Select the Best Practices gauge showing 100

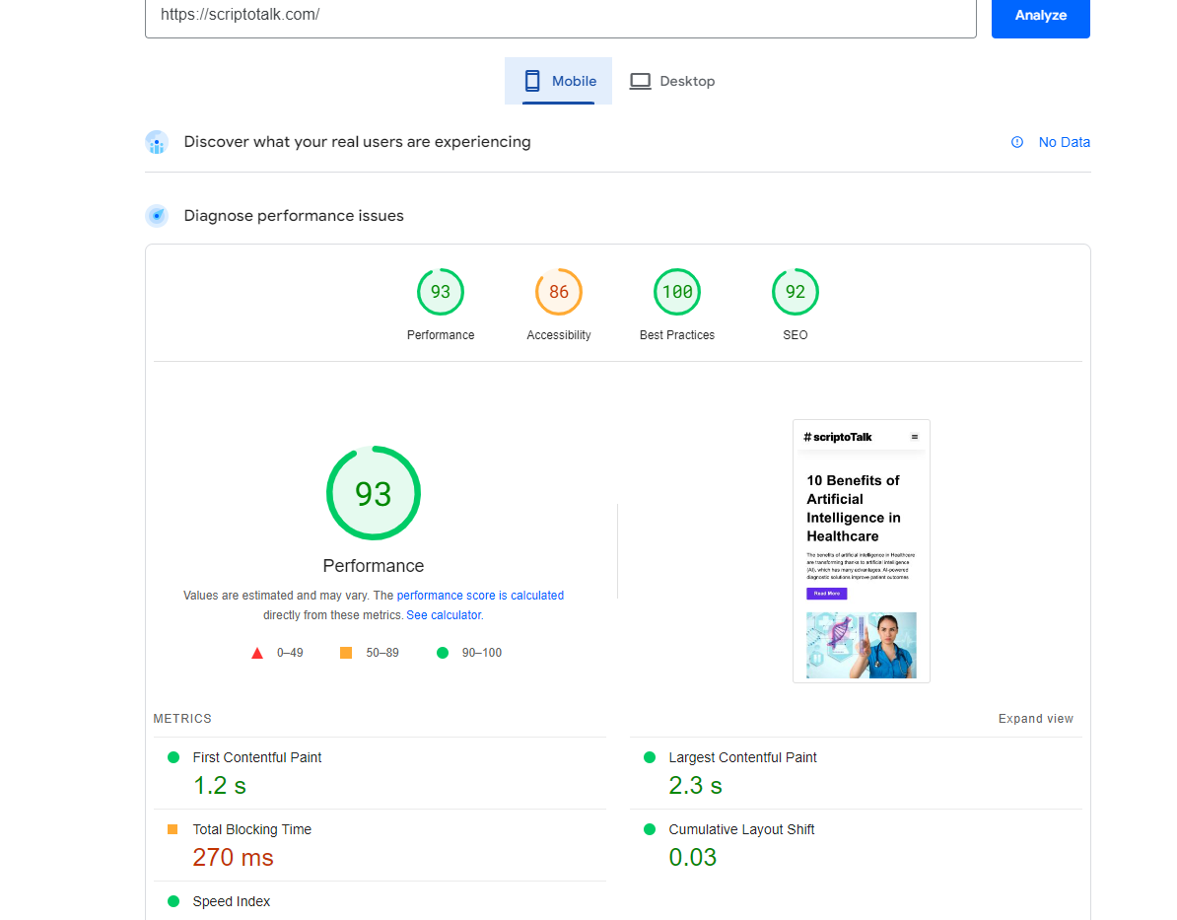pos(677,291)
